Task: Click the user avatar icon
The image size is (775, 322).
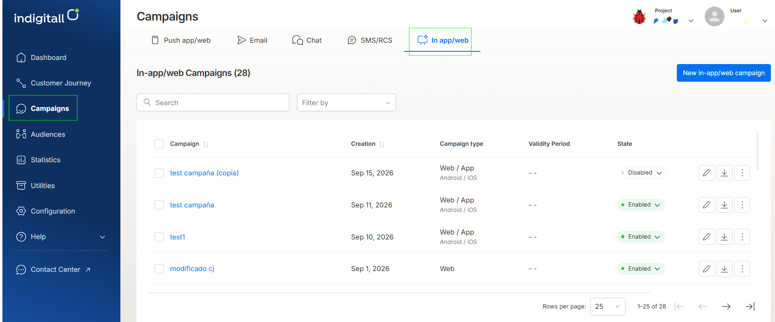Action: click(x=714, y=16)
